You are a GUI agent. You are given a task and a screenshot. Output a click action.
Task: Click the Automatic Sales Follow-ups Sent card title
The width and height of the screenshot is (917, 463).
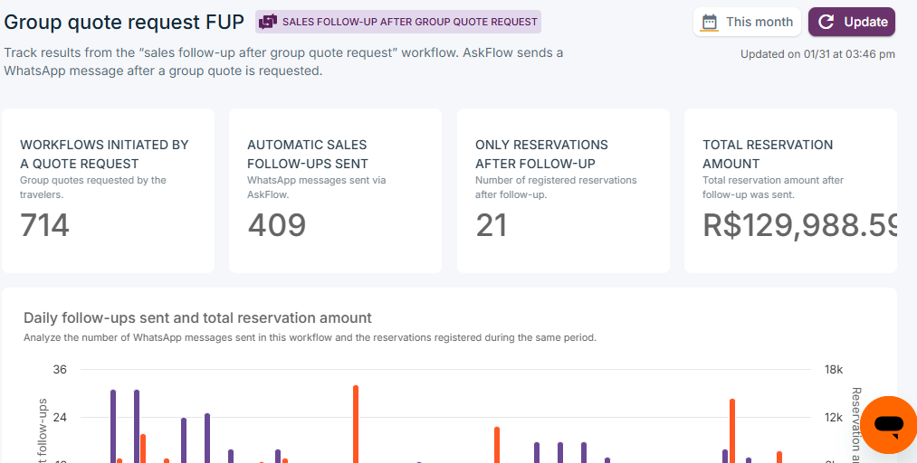coord(308,154)
